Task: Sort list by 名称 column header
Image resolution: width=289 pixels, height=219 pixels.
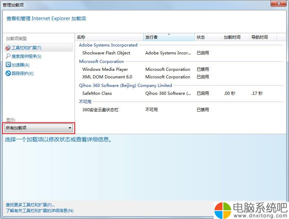Action: pyautogui.click(x=109, y=37)
